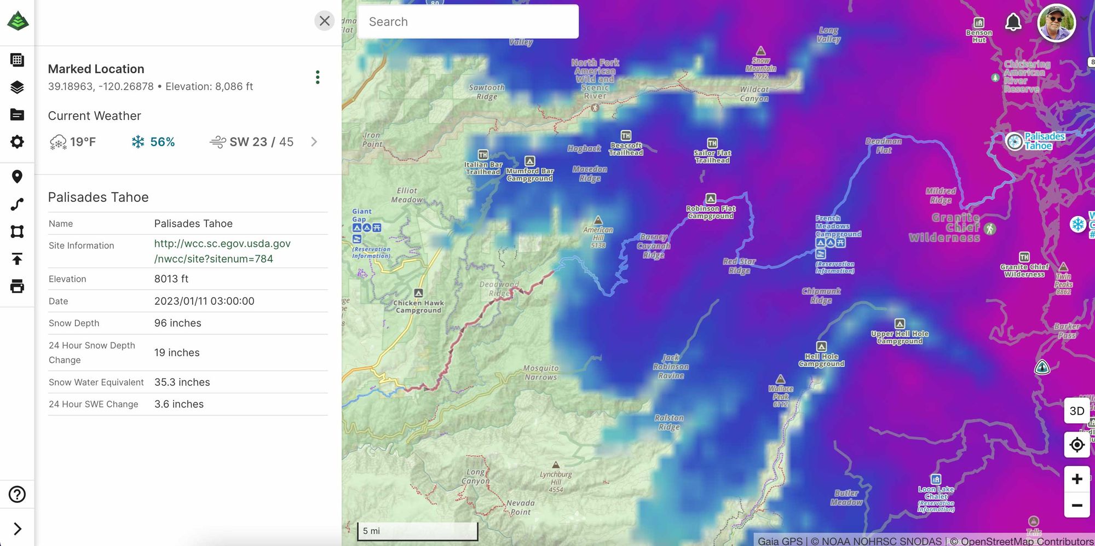Select the Loon Lake Chalet marker
The height and width of the screenshot is (546, 1095).
pos(936,479)
